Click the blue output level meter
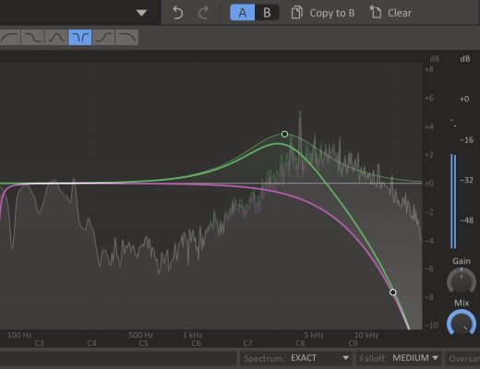The height and width of the screenshot is (369, 480). [x=453, y=201]
